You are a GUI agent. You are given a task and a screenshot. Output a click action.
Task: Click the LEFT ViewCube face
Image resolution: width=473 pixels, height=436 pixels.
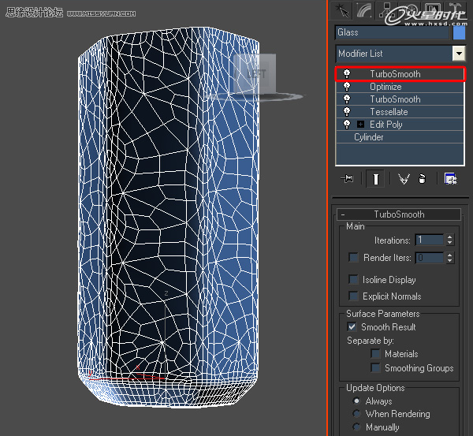255,73
